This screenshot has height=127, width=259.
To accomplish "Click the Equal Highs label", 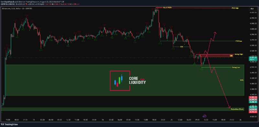I will (x=166, y=8).
